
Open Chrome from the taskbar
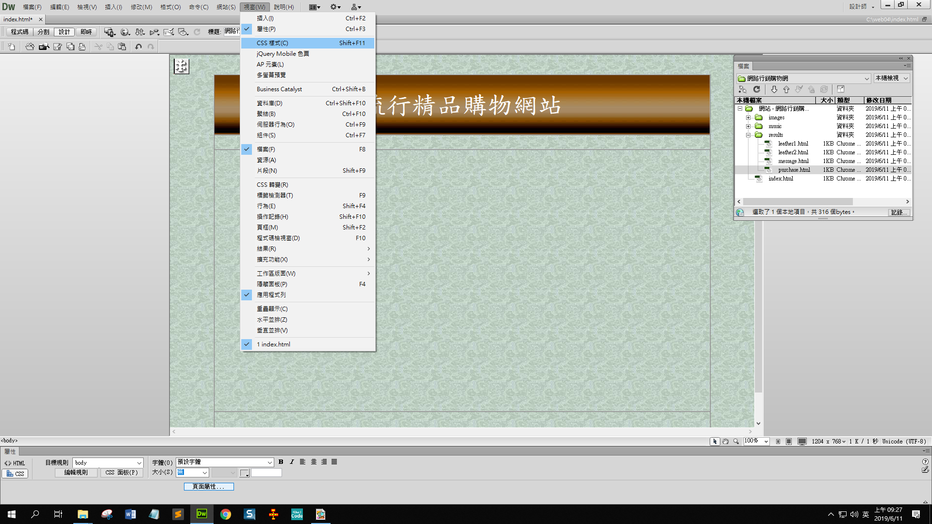click(x=226, y=514)
